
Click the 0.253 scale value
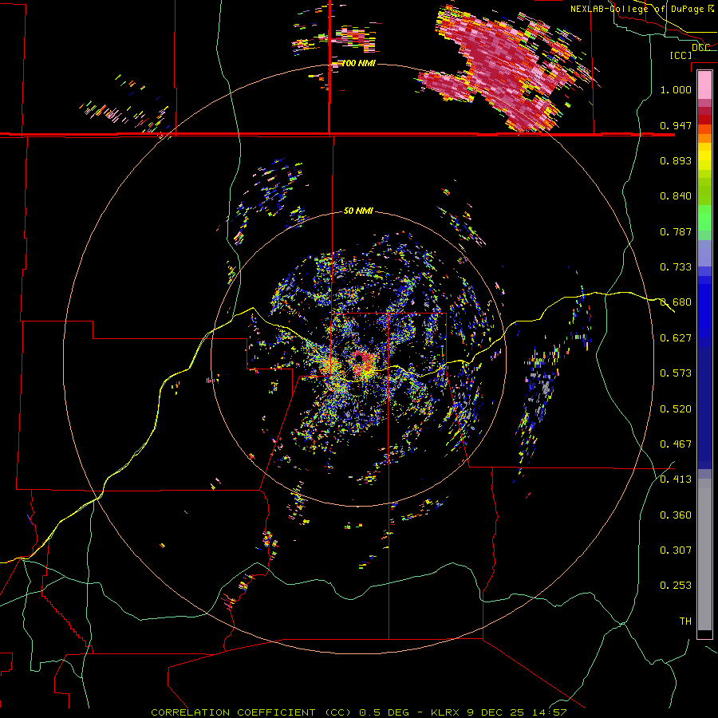point(676,586)
